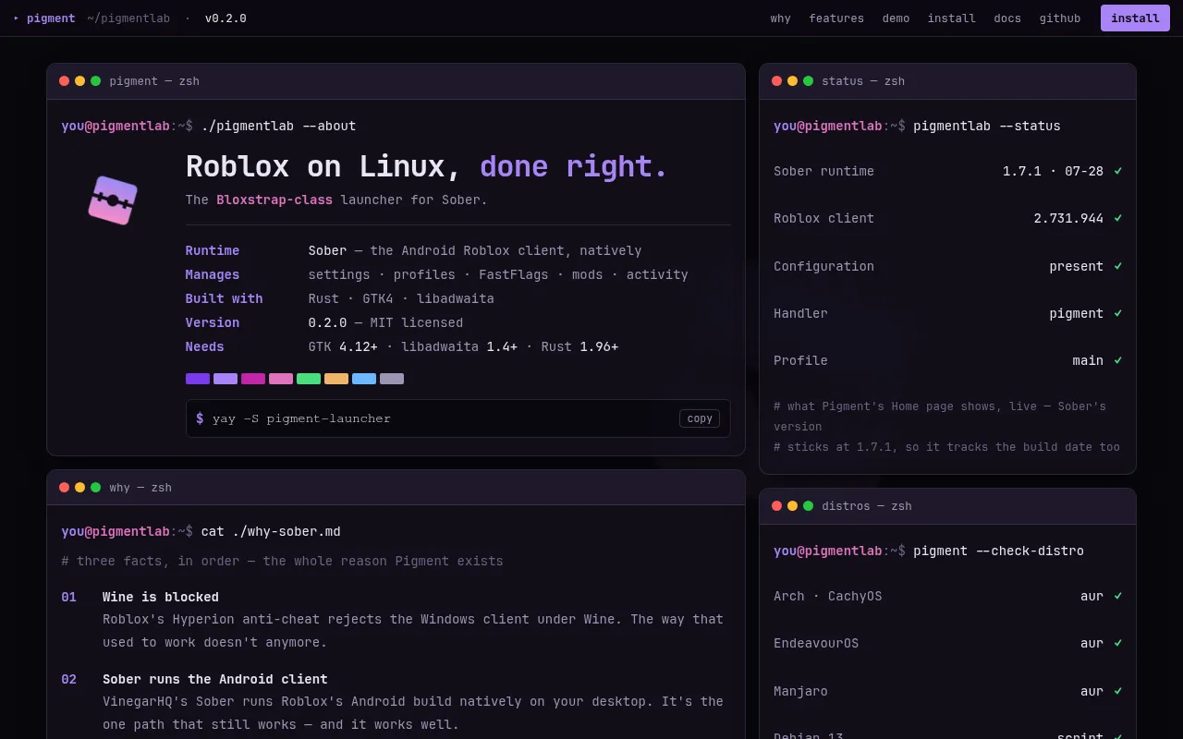Click the 'Bloxstrap-class' highlighted text

coord(274,200)
